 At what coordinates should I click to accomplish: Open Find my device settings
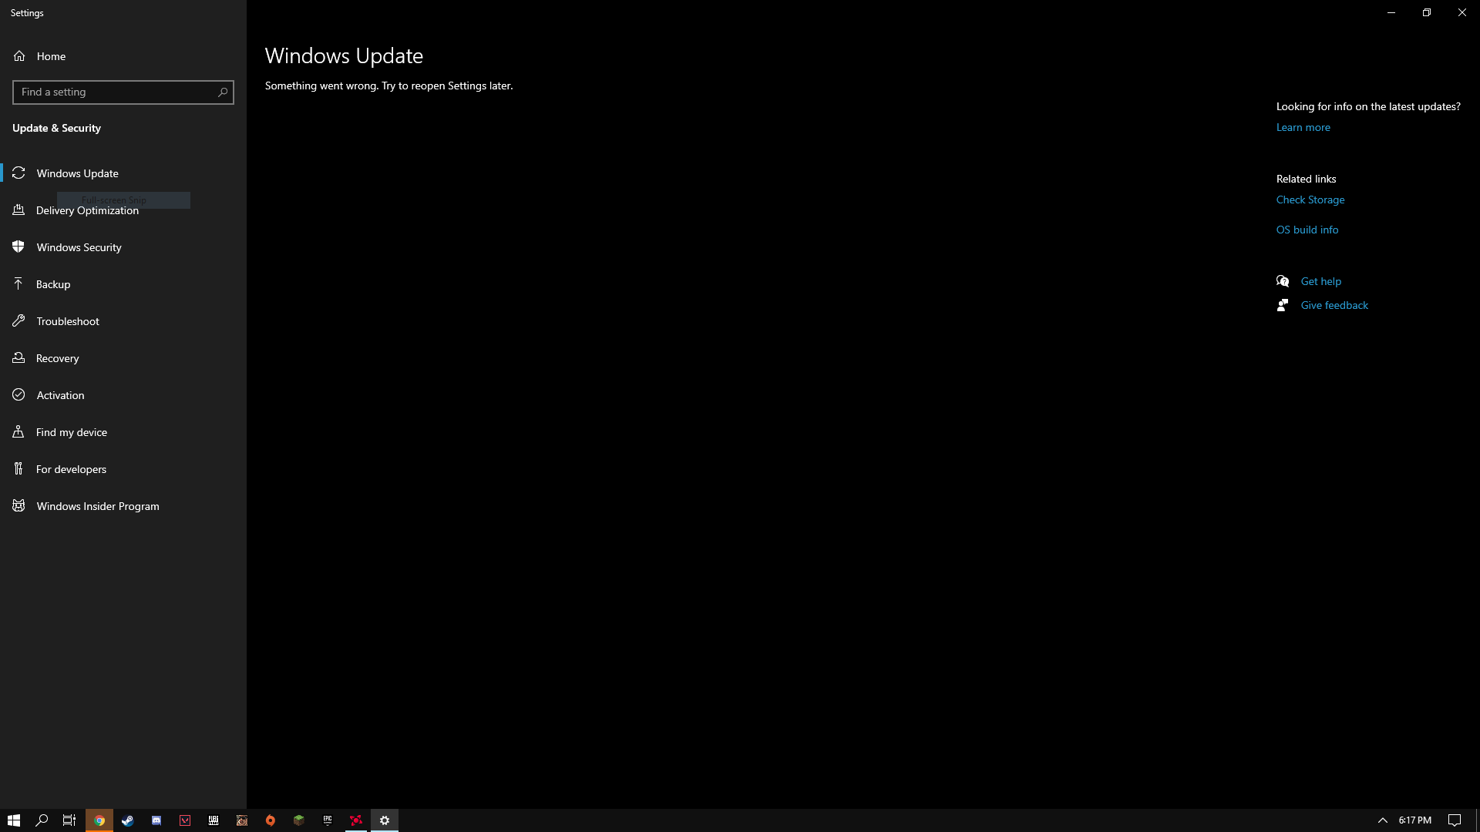point(123,432)
